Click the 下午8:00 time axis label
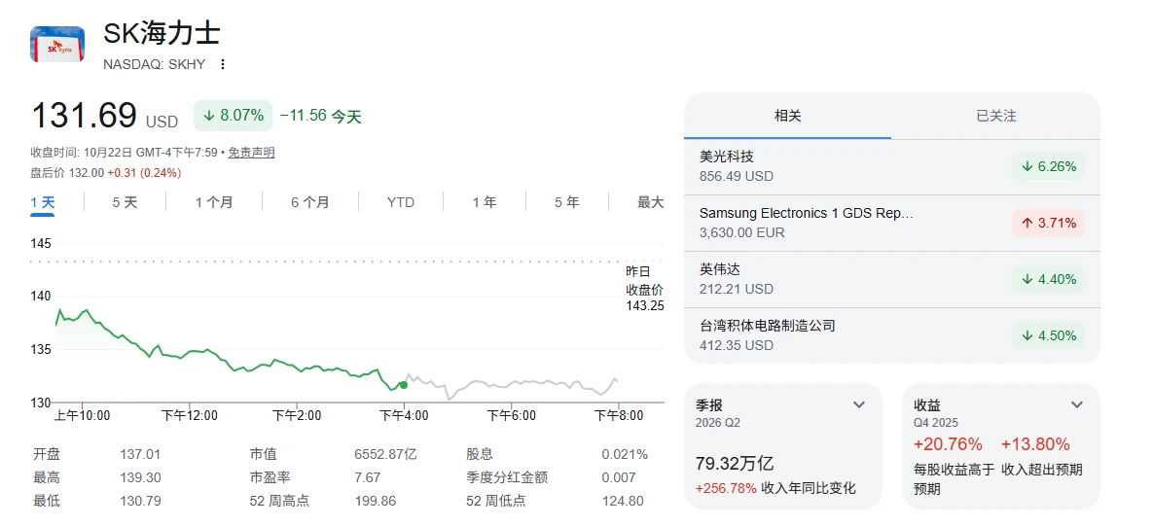1152x526 pixels. 619,416
